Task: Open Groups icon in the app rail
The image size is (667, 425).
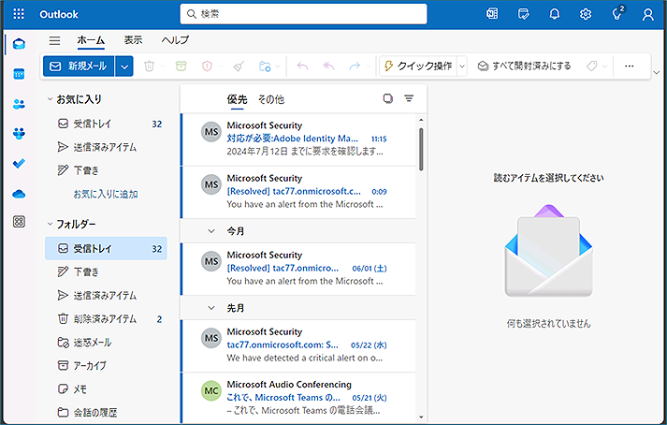Action: 19,134
